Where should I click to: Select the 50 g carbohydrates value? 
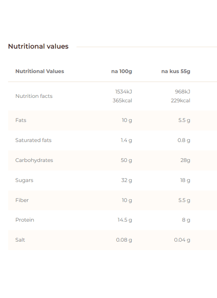coord(126,160)
